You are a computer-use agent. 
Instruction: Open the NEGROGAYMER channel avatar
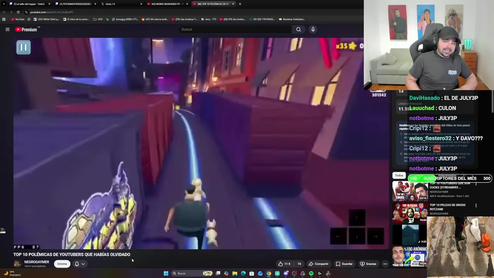17,264
